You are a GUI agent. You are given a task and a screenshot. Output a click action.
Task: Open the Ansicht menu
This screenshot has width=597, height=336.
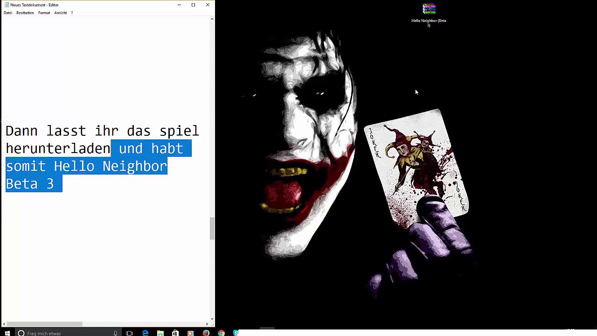point(61,13)
